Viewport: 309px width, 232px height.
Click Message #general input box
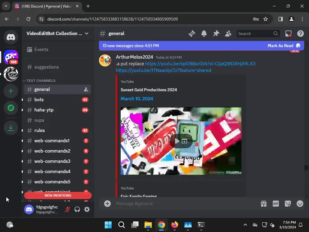(185, 204)
